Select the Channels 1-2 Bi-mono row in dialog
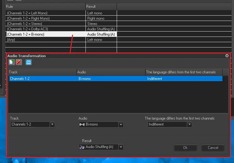The height and width of the screenshot is (163, 234). pyautogui.click(x=115, y=79)
